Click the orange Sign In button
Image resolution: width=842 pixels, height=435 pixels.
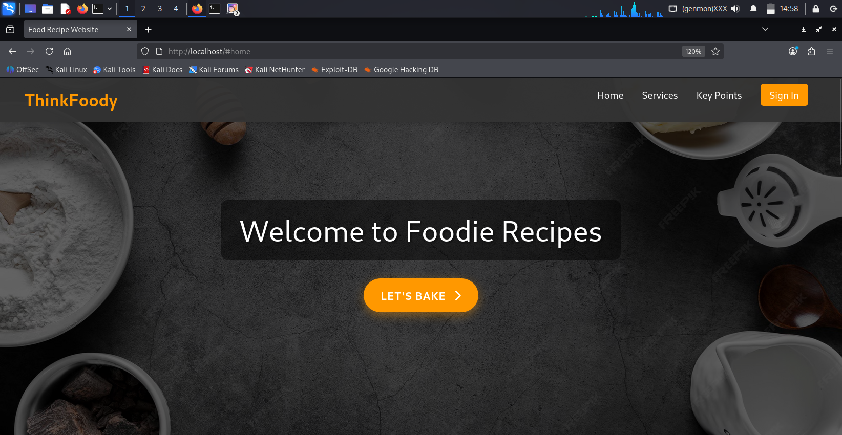click(784, 95)
